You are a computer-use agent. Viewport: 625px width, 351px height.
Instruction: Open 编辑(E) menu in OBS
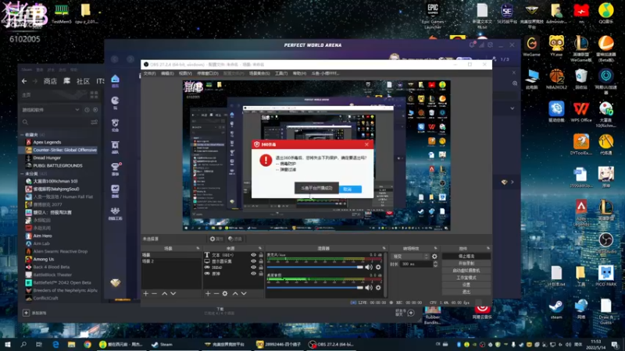pos(167,73)
